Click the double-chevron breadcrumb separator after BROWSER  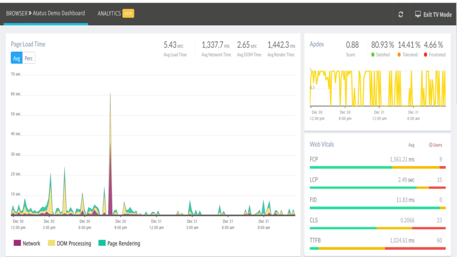click(x=30, y=13)
